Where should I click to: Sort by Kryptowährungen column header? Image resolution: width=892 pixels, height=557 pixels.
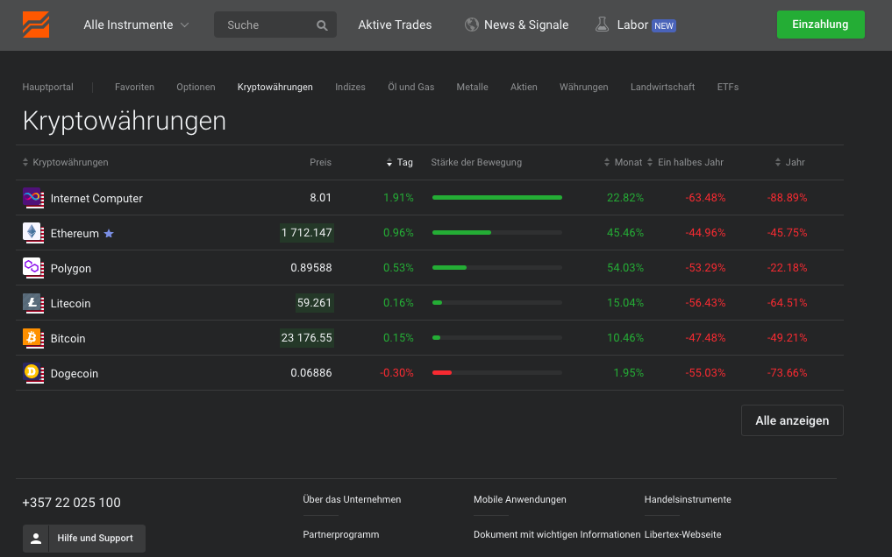pyautogui.click(x=66, y=162)
